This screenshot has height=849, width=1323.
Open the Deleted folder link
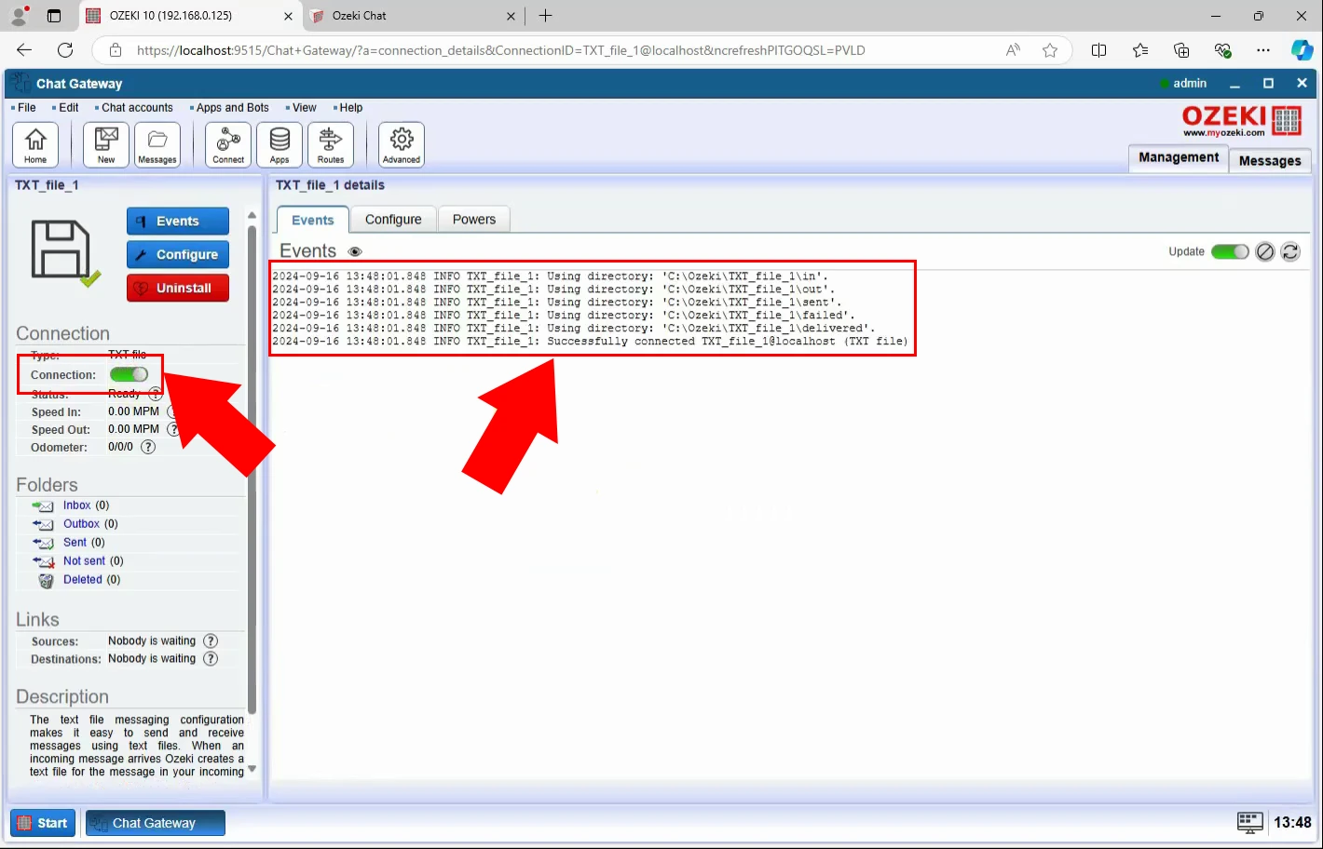pyautogui.click(x=83, y=580)
